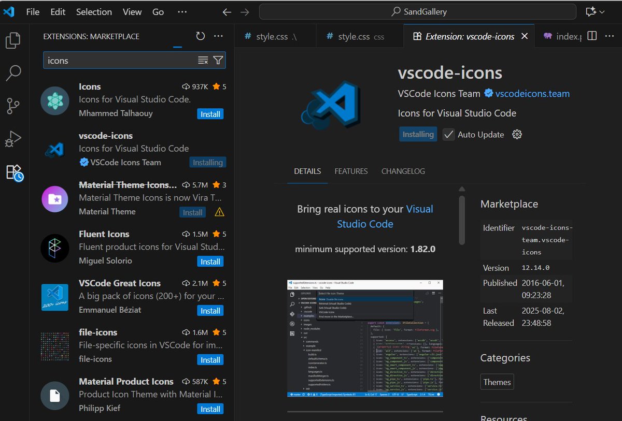622x421 pixels.
Task: Click the VSCode Icons Team publisher name in header
Action: pos(439,94)
